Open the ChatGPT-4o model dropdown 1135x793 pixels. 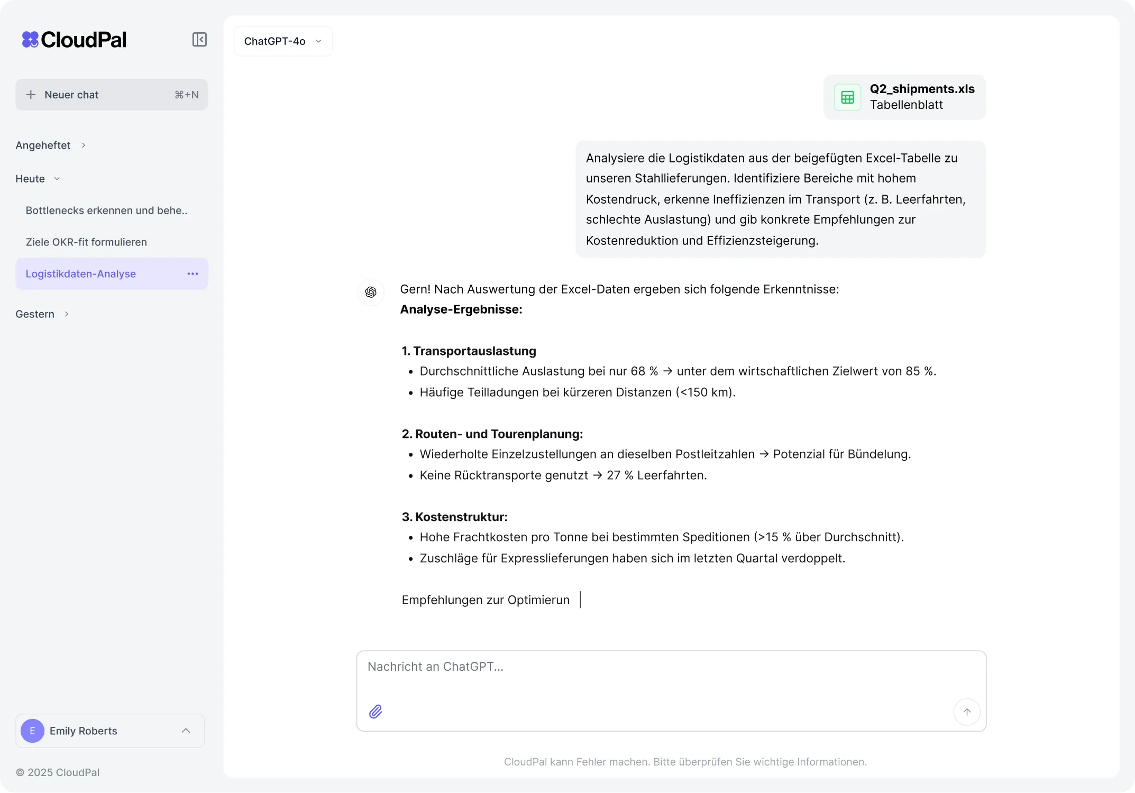pos(283,41)
